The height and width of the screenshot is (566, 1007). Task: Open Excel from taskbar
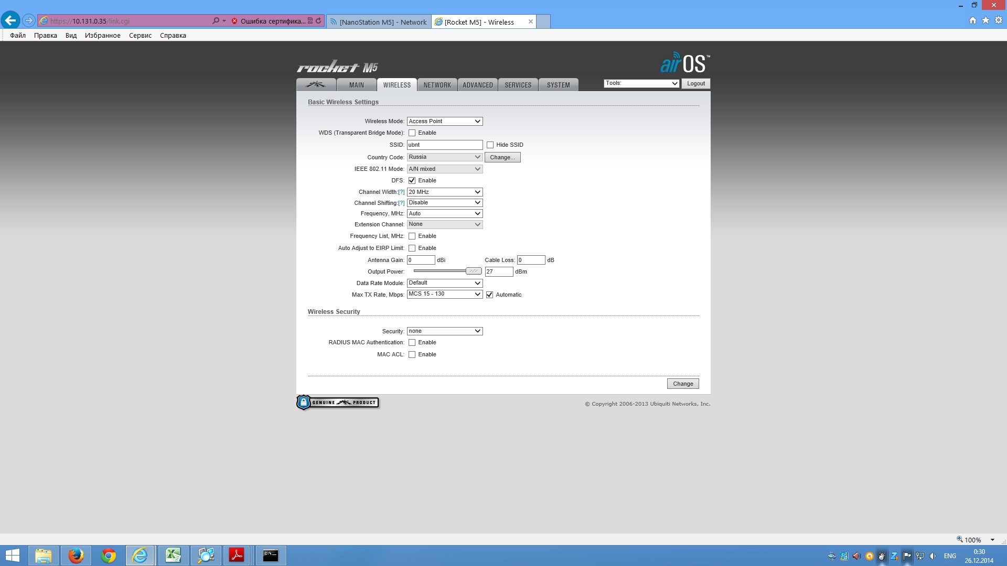click(173, 556)
